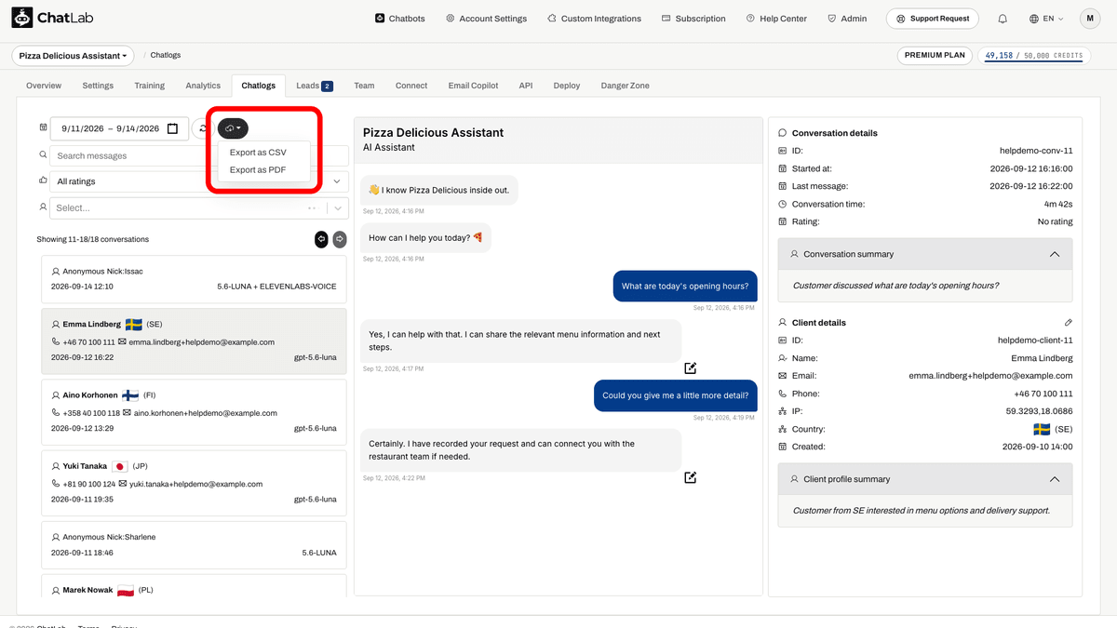Open Yuki Tanaka conversation card

point(194,482)
